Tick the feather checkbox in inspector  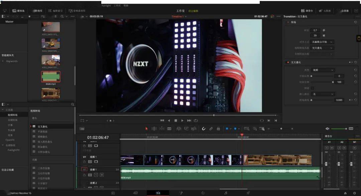(x=313, y=88)
